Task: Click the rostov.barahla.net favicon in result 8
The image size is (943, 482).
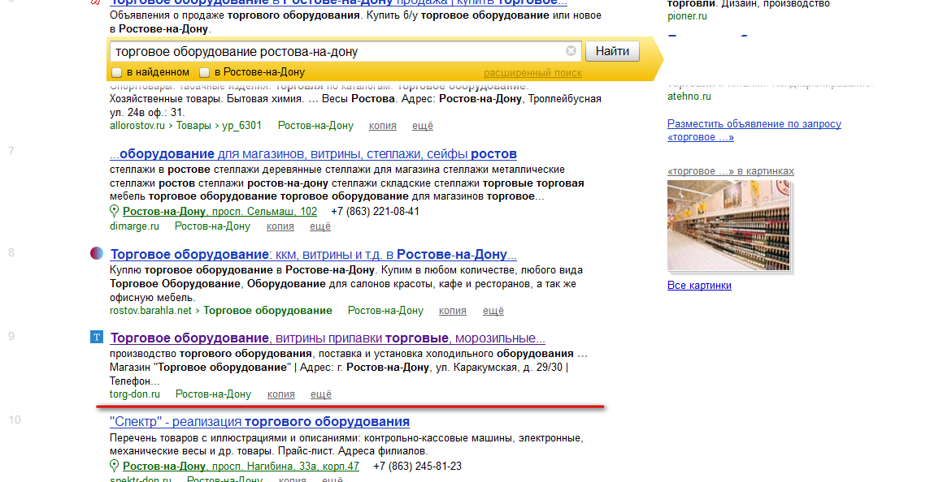Action: tap(96, 253)
